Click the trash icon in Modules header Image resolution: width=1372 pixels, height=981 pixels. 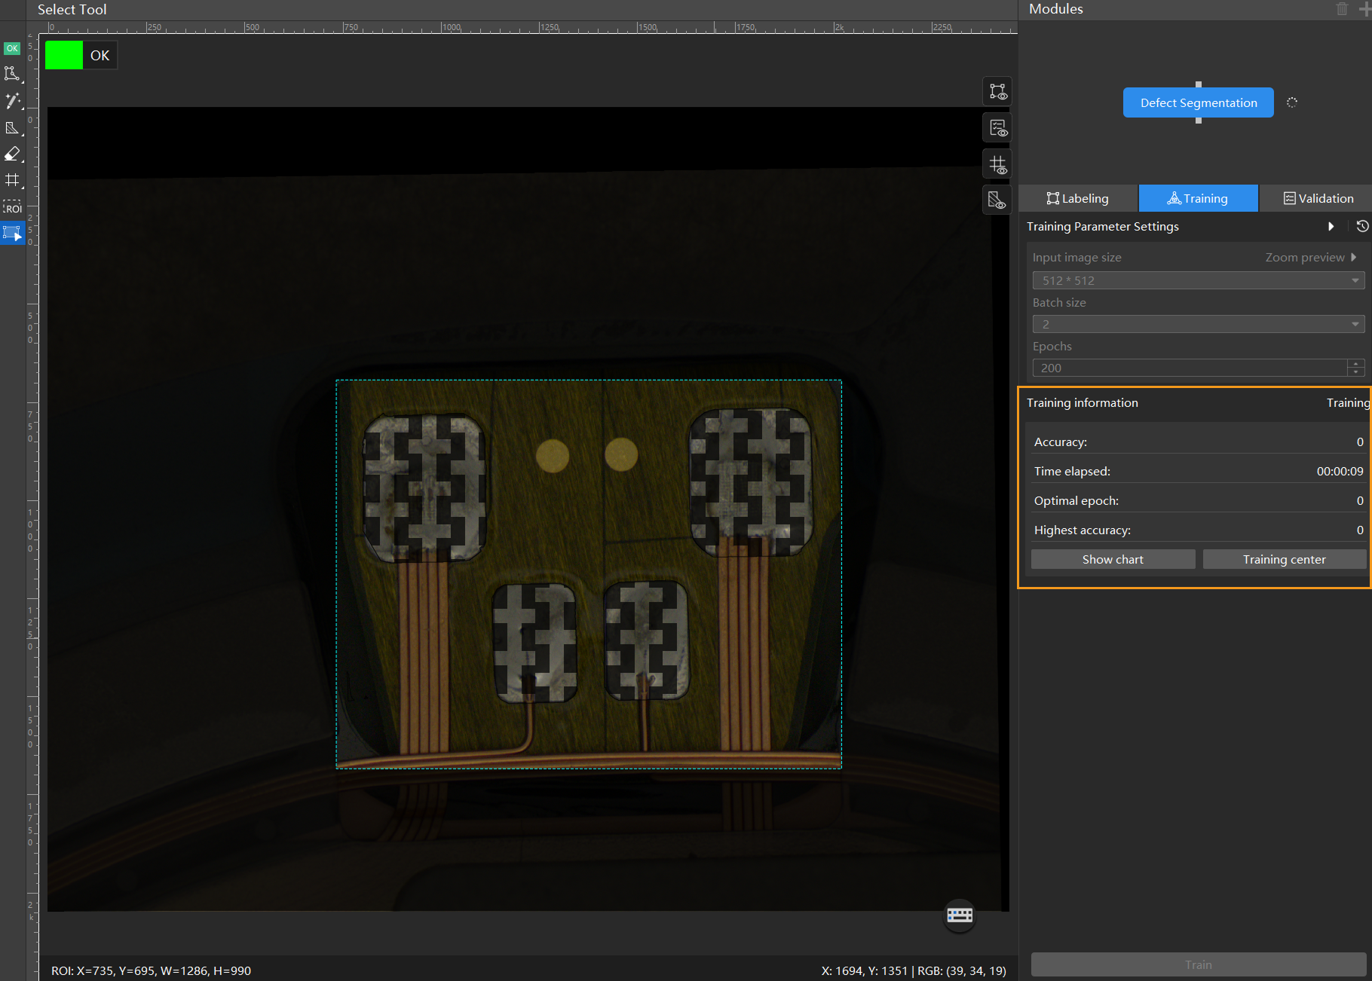tap(1342, 9)
